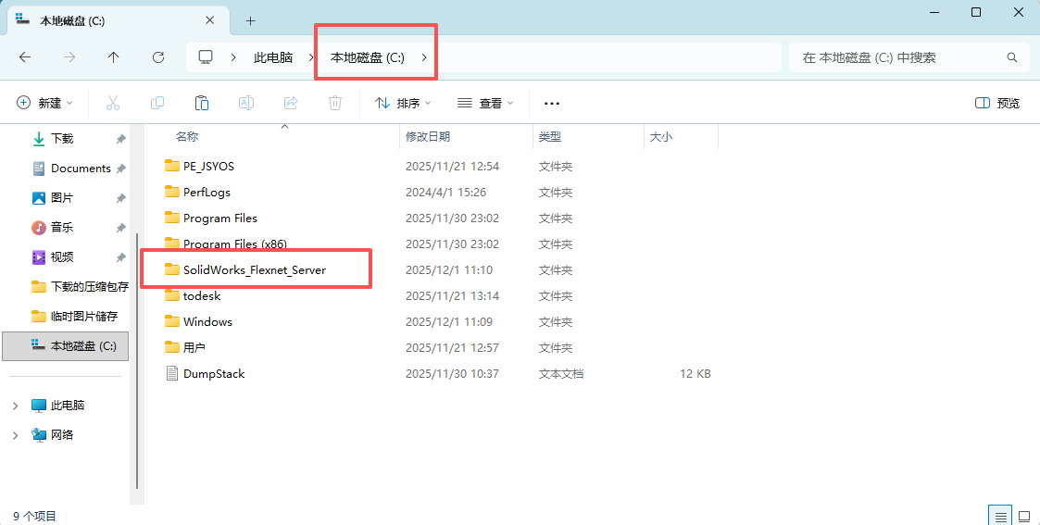Viewport: 1040px width, 525px height.
Task: Click the Cut scissors icon
Action: tap(113, 103)
